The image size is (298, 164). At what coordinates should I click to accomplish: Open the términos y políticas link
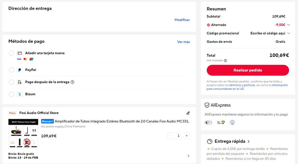(x=242, y=85)
